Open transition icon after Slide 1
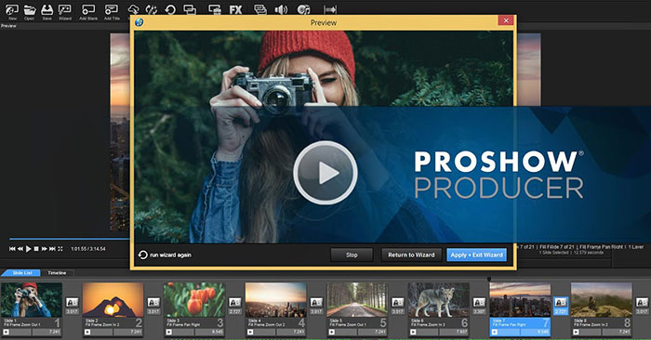This screenshot has height=340, width=651. 73,302
